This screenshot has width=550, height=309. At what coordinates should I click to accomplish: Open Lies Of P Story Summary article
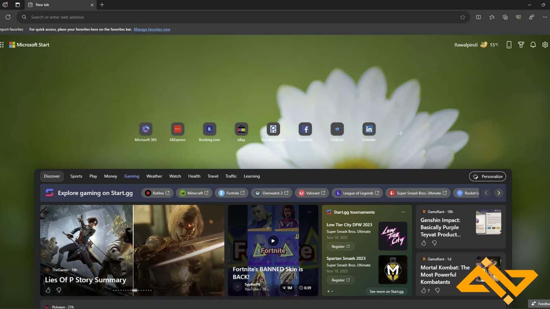[86, 280]
